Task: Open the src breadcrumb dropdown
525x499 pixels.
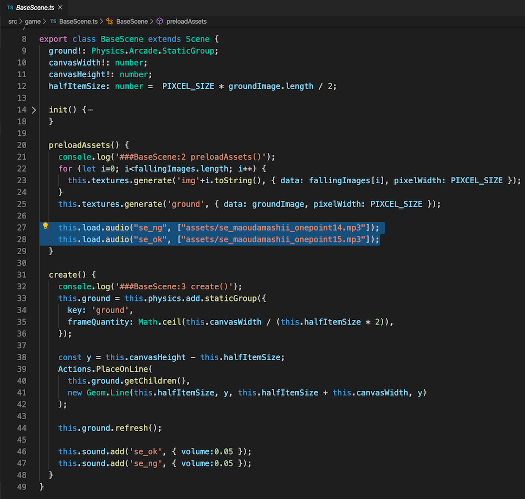Action: (x=12, y=22)
